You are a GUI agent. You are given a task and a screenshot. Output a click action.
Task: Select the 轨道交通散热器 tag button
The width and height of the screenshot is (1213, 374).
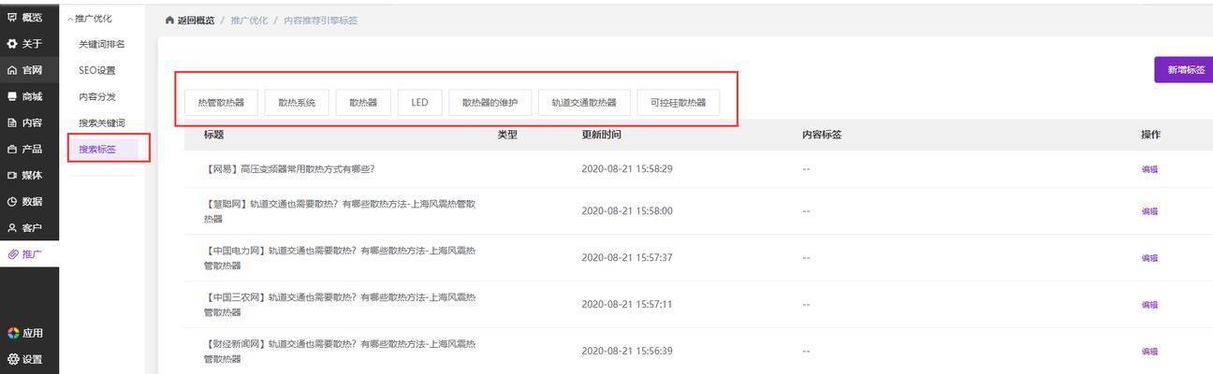pos(584,103)
